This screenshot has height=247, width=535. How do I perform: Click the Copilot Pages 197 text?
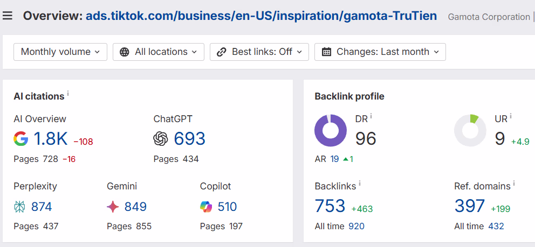coord(221,226)
